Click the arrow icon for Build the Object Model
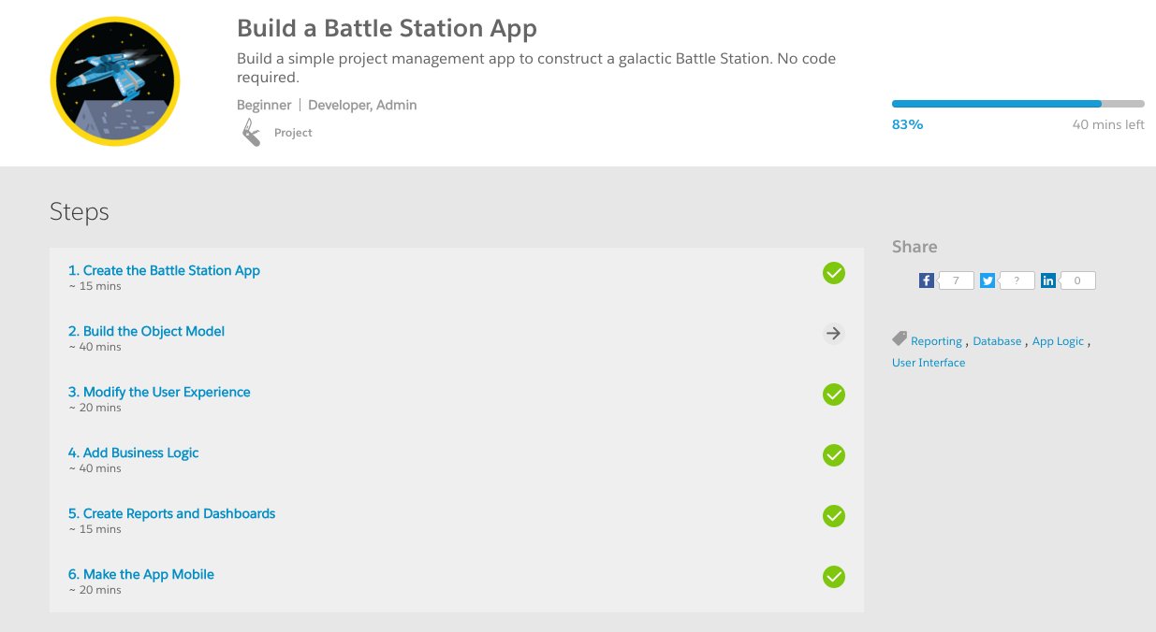 (x=833, y=334)
